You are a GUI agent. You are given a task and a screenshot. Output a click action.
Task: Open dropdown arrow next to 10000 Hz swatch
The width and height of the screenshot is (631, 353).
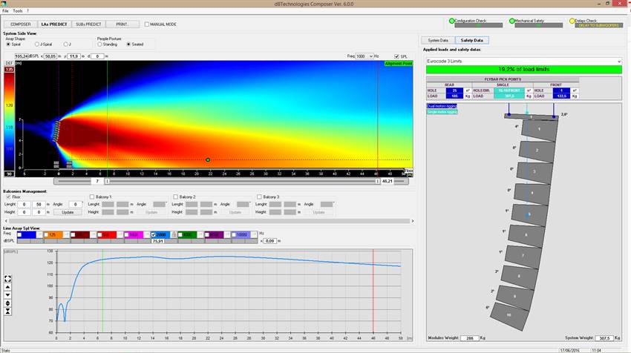pyautogui.click(x=254, y=235)
